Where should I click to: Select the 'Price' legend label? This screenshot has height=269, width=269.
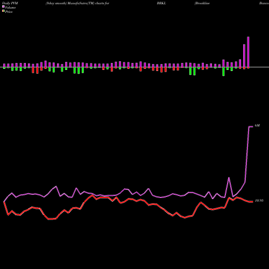coord(9,12)
